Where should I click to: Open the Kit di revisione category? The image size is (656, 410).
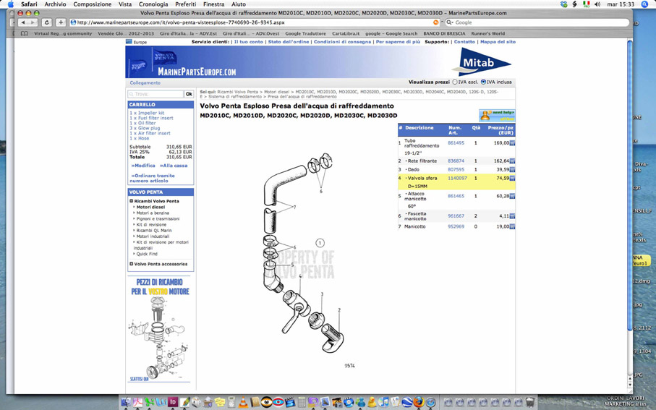pos(151,225)
